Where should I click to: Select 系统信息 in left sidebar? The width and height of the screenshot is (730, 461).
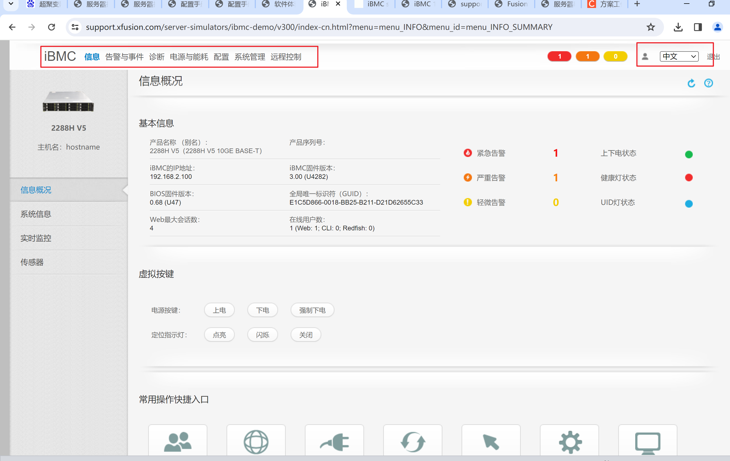36,214
